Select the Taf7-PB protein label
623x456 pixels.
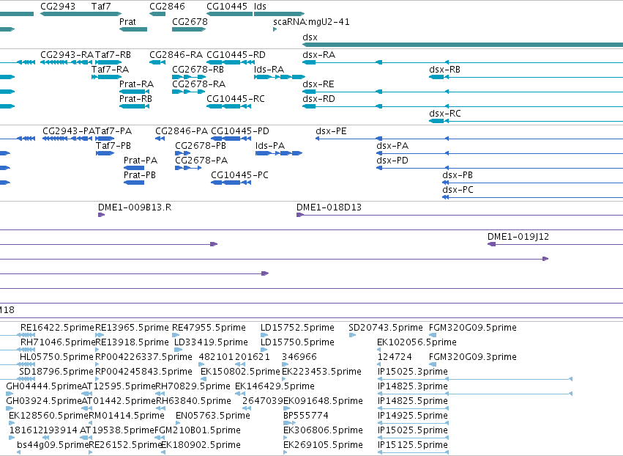point(113,146)
